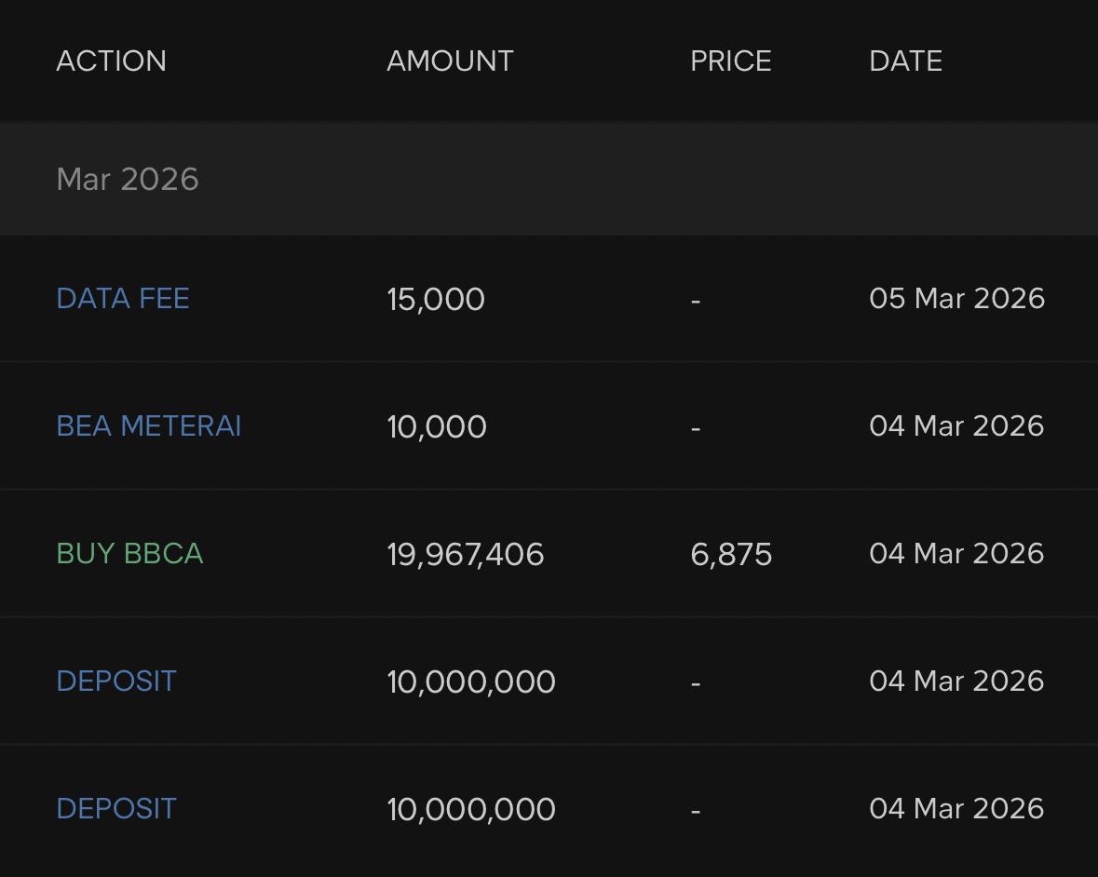Click the ACTION column header
Viewport: 1098px width, 877px height.
coord(111,61)
